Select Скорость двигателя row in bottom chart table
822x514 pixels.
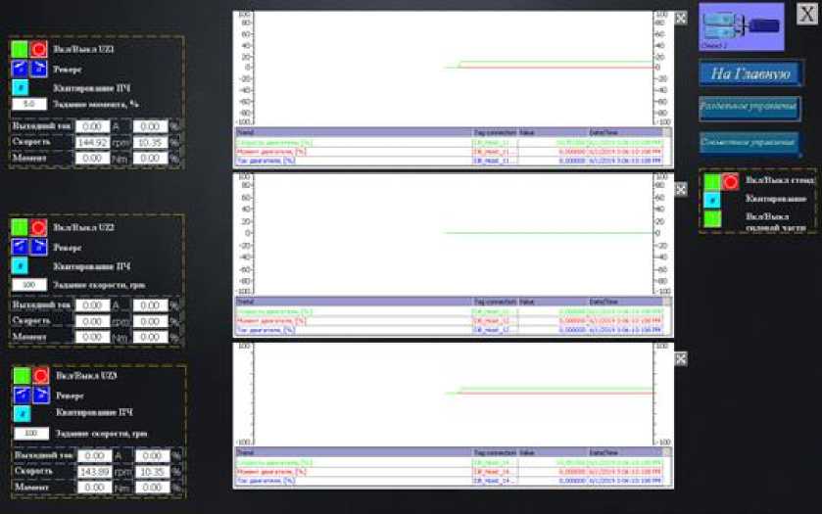[x=450, y=463]
